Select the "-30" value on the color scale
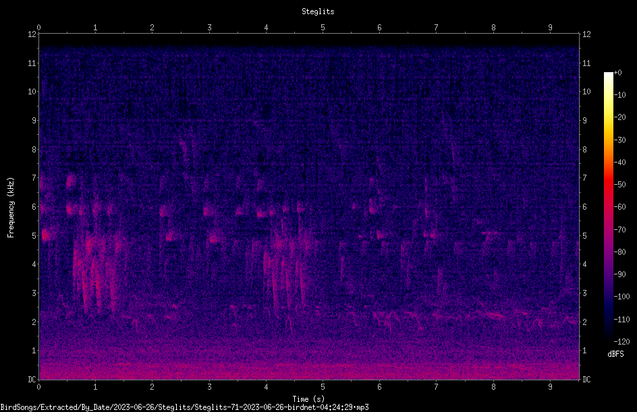The width and height of the screenshot is (637, 412). click(619, 140)
